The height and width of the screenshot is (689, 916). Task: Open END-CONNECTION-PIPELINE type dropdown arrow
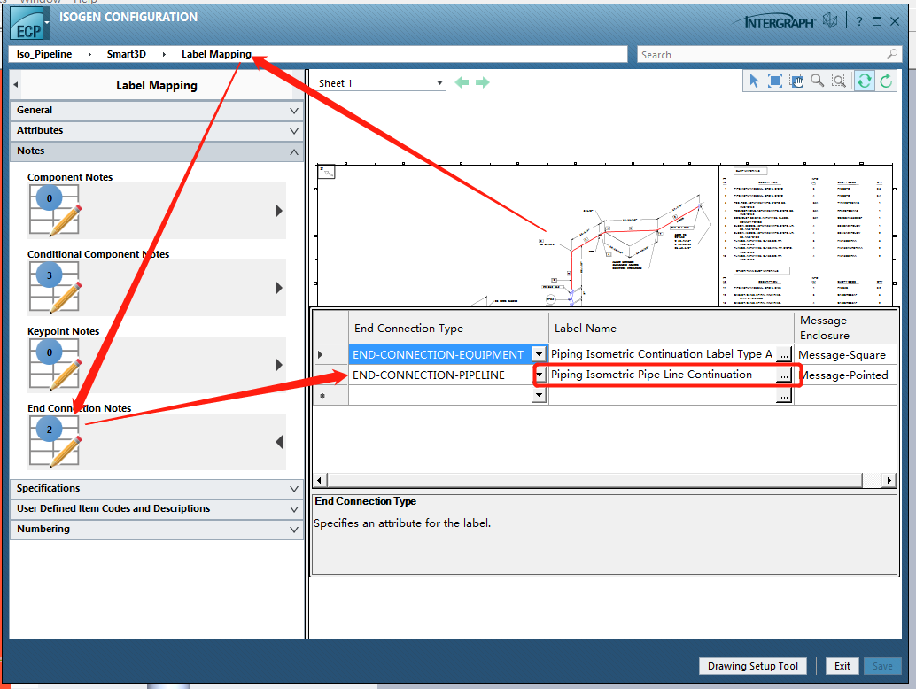(540, 375)
